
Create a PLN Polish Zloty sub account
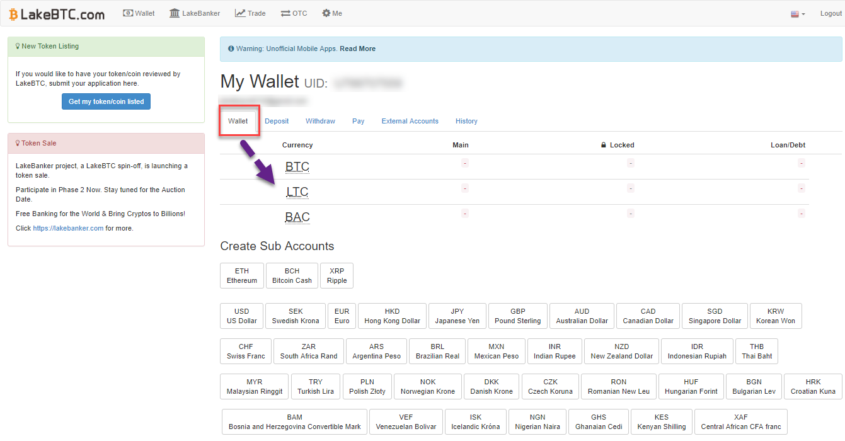point(367,387)
